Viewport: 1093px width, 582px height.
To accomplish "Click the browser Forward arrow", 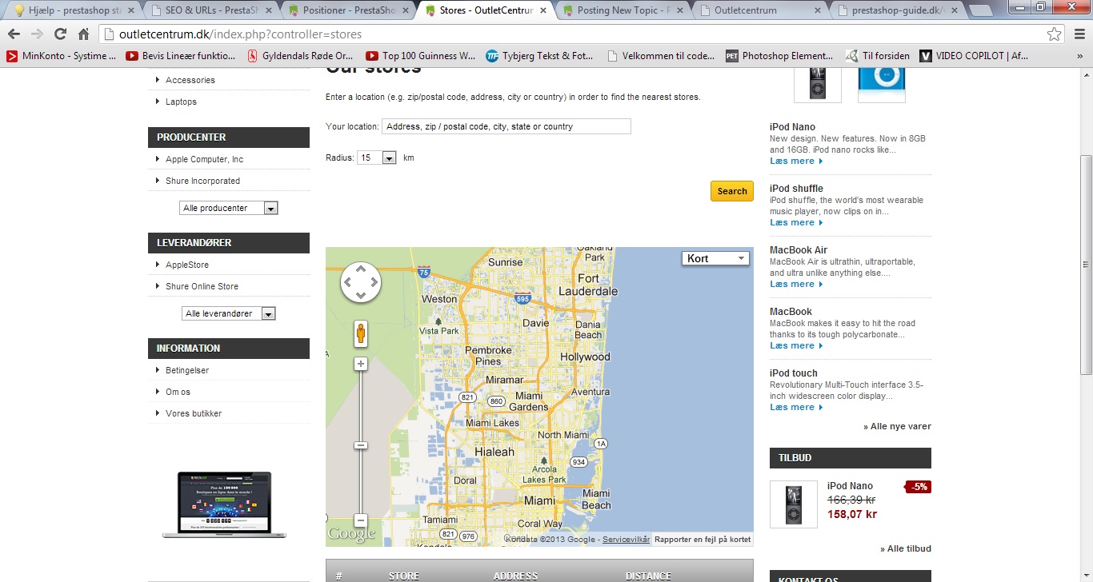I will (x=37, y=34).
